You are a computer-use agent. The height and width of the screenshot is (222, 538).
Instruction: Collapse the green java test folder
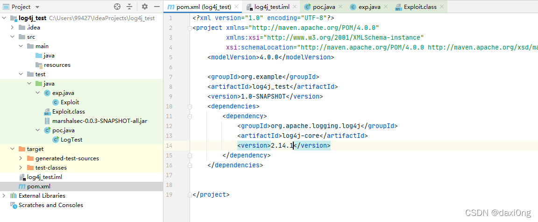coord(29,83)
